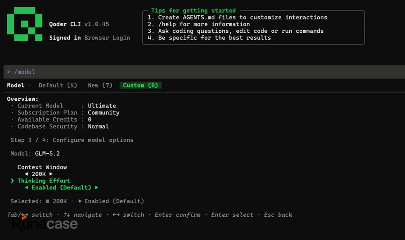
Task: Click the Qoder CLI version v1.0.45
Action: click(x=97, y=24)
